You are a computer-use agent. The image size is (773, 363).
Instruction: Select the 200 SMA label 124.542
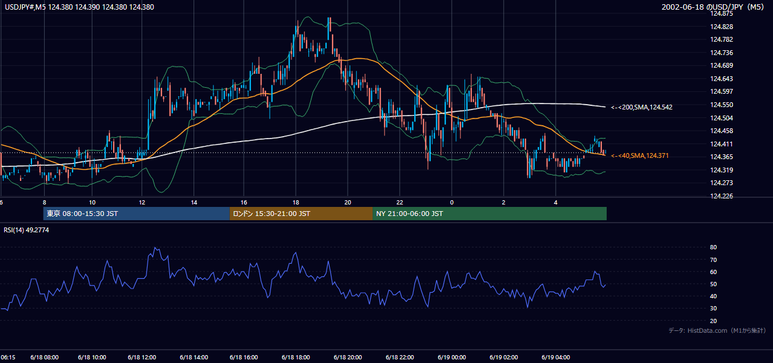(x=642, y=107)
